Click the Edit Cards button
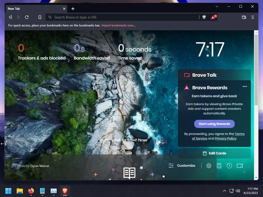263x197 pixels. coord(214,153)
